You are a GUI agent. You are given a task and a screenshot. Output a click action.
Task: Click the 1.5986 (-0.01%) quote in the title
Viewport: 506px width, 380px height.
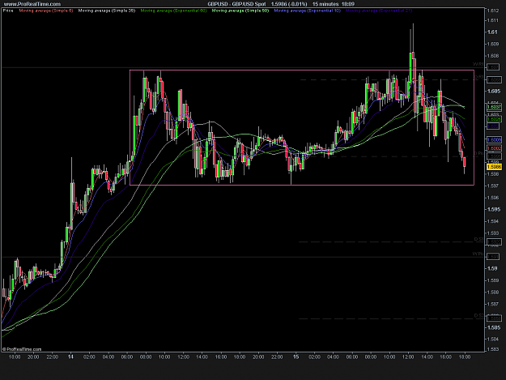point(289,4)
